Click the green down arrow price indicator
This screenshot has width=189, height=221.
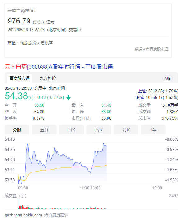(x=68, y=97)
